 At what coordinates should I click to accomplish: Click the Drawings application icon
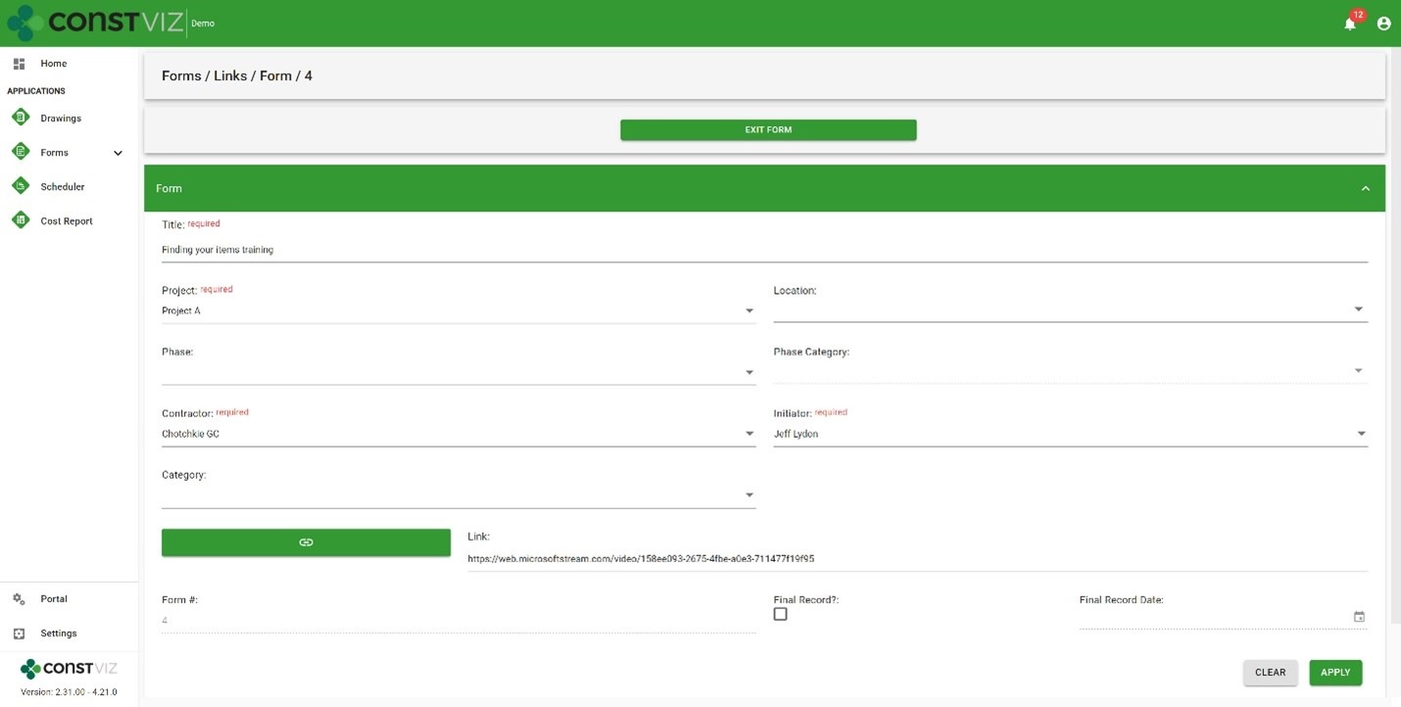tap(21, 118)
